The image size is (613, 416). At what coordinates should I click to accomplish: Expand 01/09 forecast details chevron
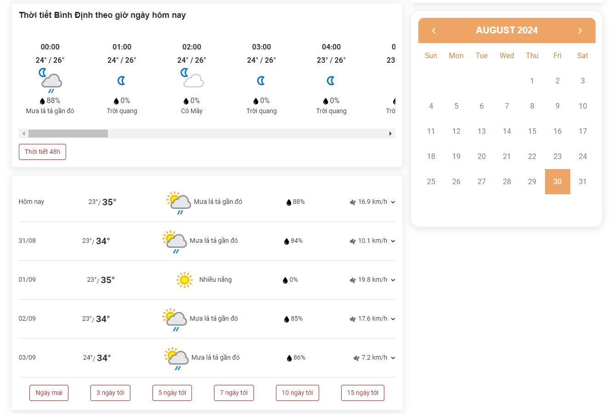(x=393, y=280)
